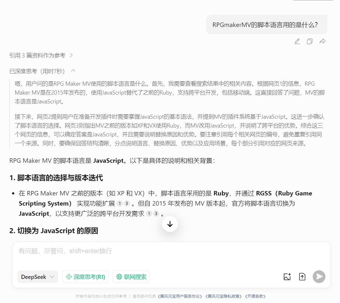Upload an image with the picture-plus icon
Image resolution: width=340 pixels, height=303 pixels.
pos(287,277)
